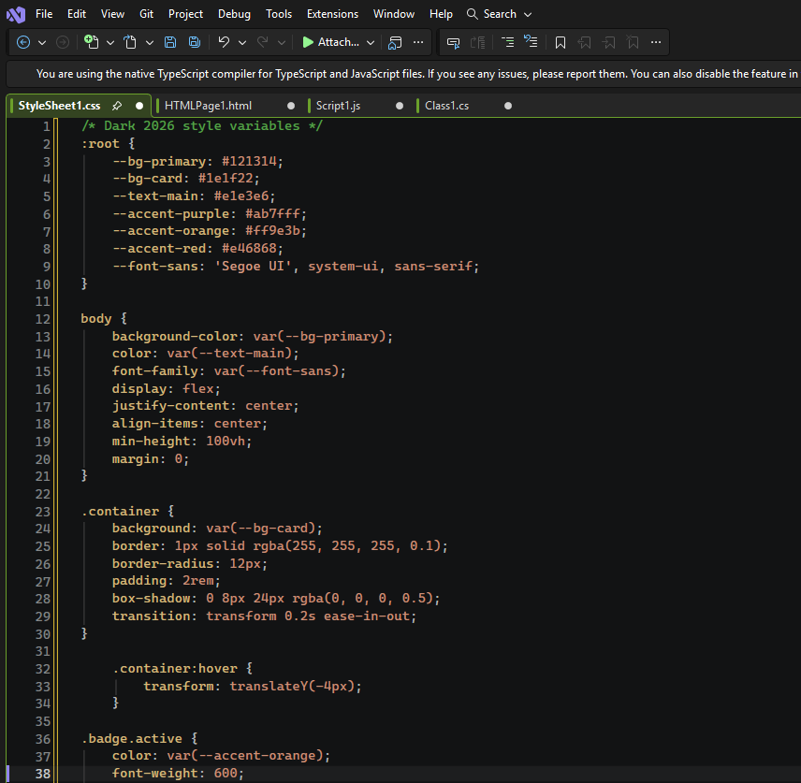Viewport: 801px width, 783px height.
Task: Click line number 23 in the gutter
Action: click(x=43, y=512)
